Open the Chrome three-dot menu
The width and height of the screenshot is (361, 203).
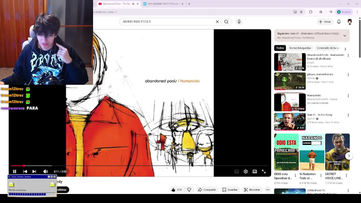[357, 12]
